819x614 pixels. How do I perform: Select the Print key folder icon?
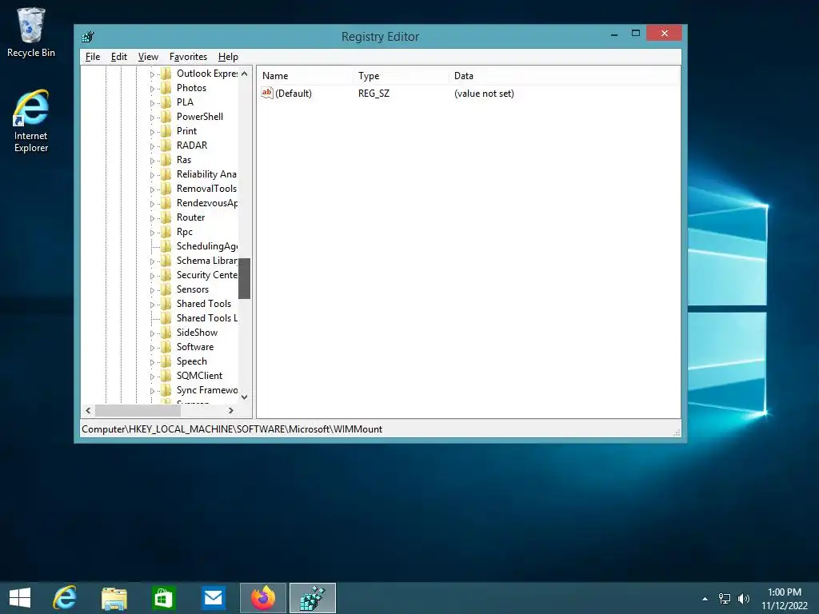[x=166, y=131]
